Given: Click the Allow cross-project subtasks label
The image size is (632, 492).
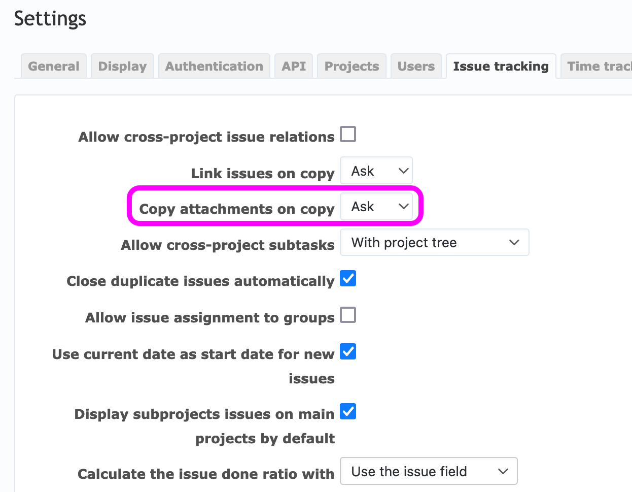Looking at the screenshot, I should point(228,245).
